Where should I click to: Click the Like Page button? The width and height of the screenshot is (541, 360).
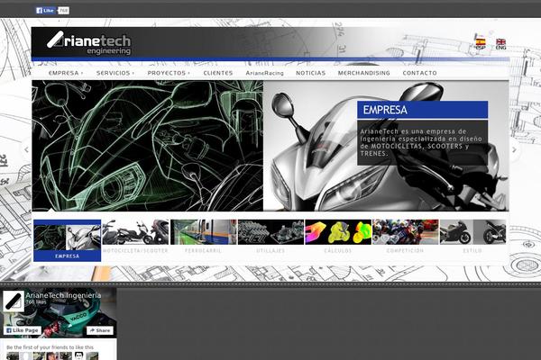[x=23, y=330]
